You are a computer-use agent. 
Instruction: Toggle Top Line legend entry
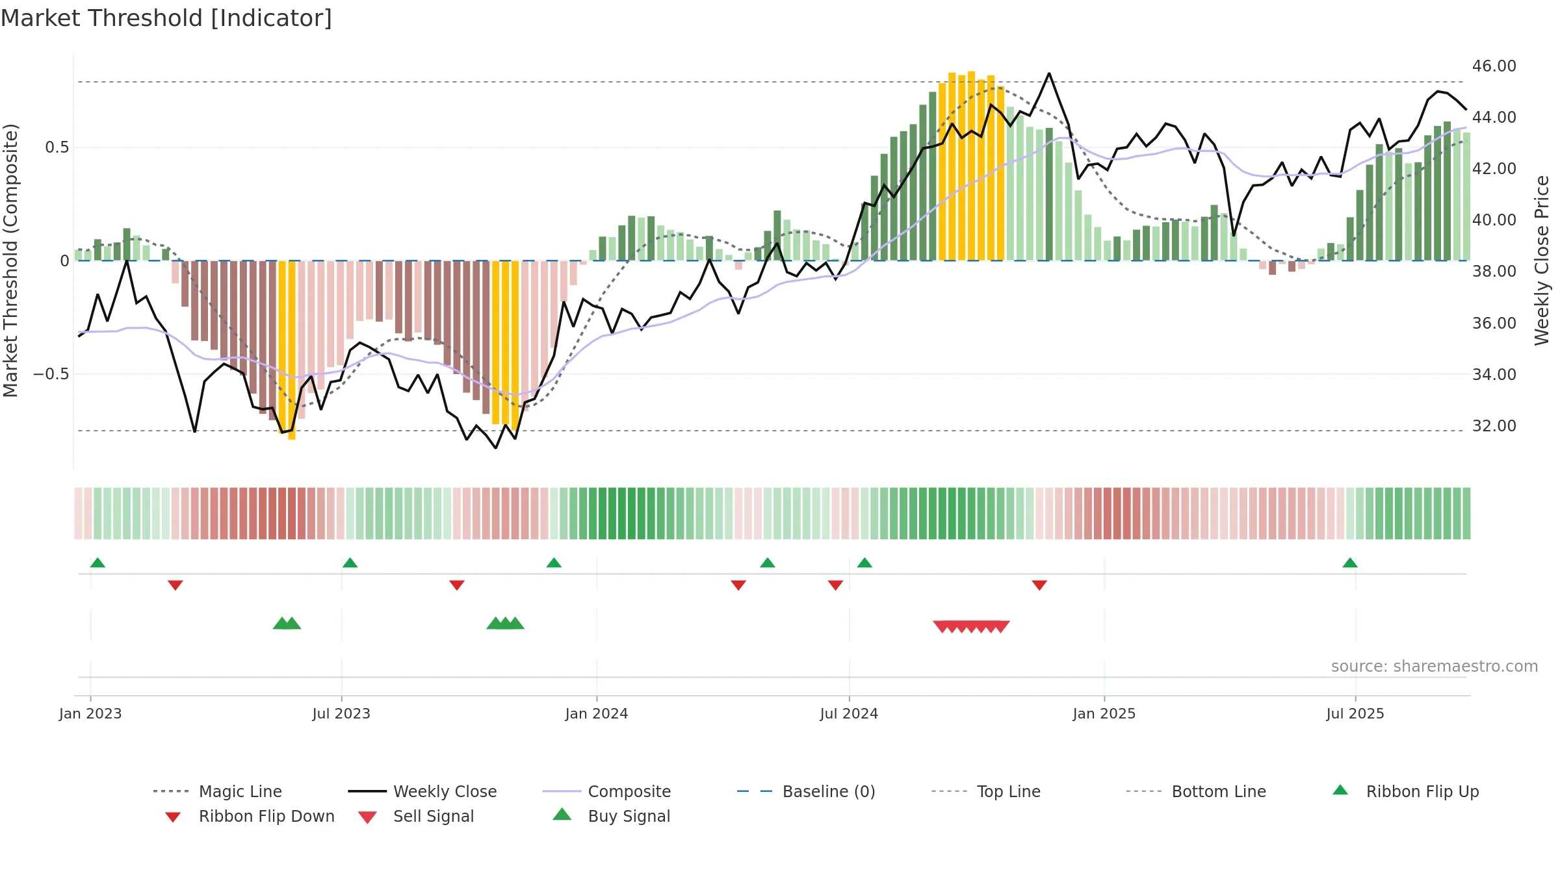coord(986,791)
